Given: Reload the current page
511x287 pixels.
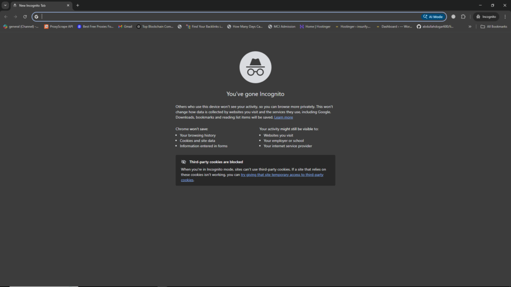Looking at the screenshot, I should click(25, 16).
